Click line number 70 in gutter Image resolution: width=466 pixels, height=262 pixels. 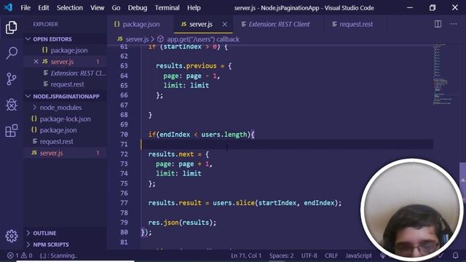point(125,134)
